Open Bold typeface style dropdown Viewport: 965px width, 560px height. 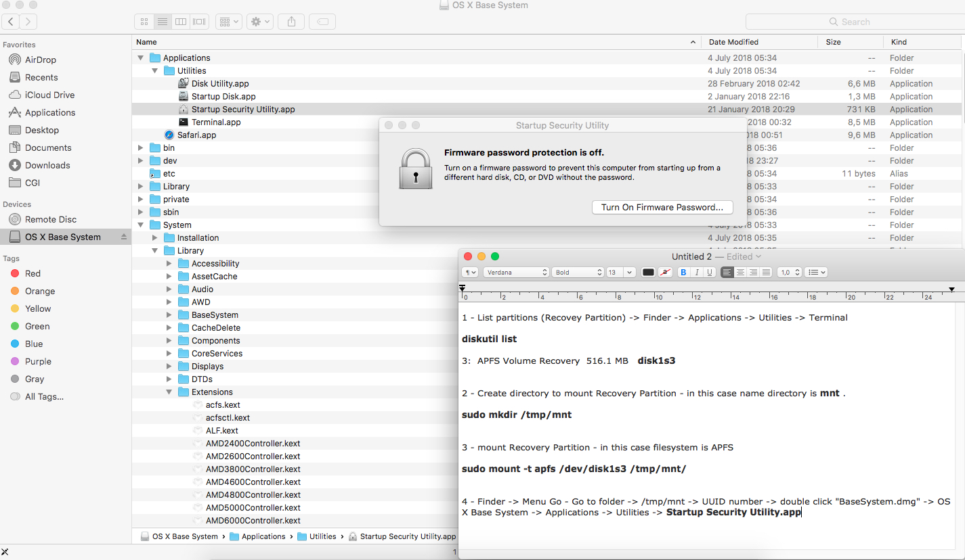point(578,273)
